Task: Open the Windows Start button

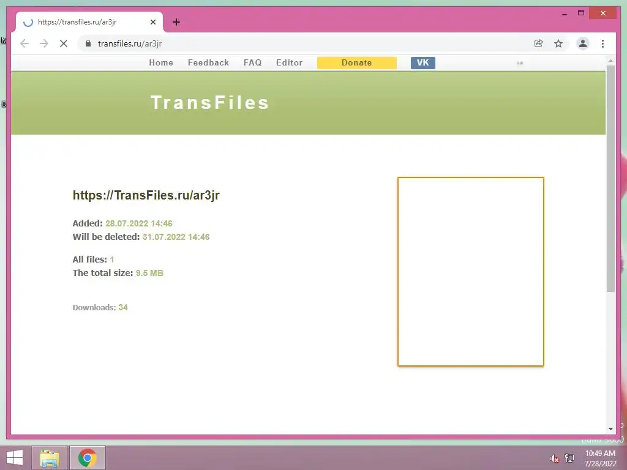Action: [x=15, y=458]
